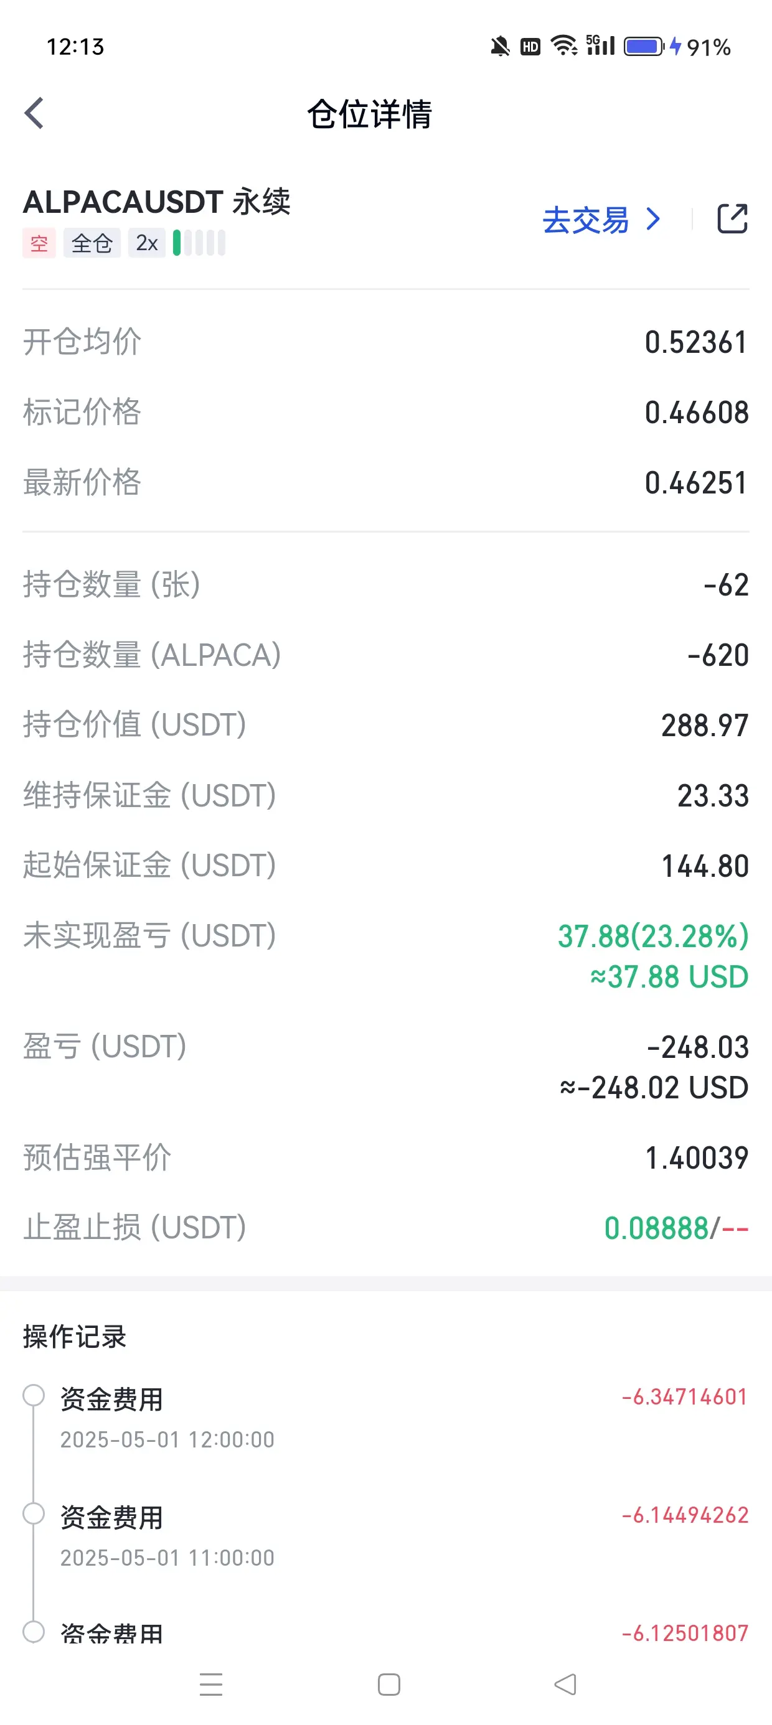Tap the ALPACAUSDT 永续 contract title
This screenshot has width=772, height=1725.
pos(157,202)
